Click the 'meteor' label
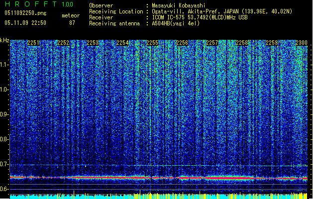Image resolution: width=313 pixels, height=199 pixels. 71,15
